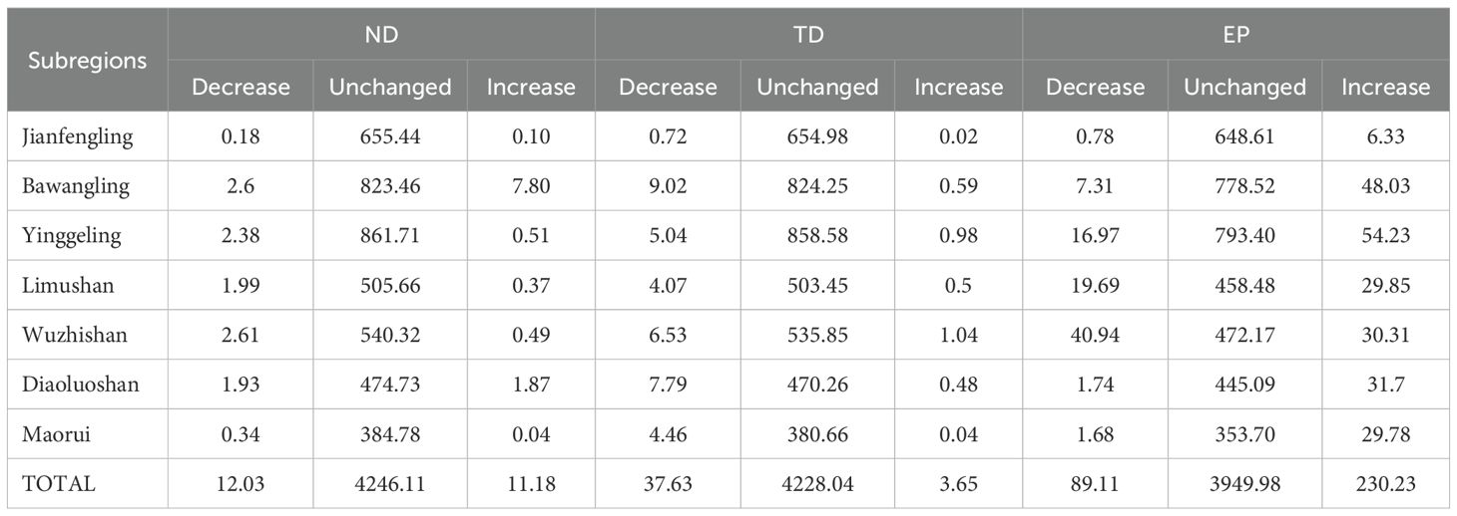Select the TOTAL TD decrease value 37.63
The width and height of the screenshot is (1457, 516).
click(x=668, y=484)
